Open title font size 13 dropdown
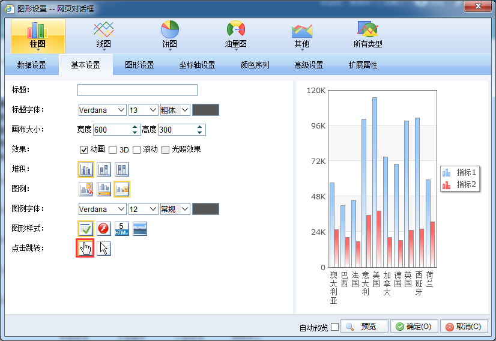496x341 pixels. point(144,110)
